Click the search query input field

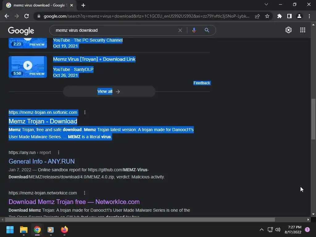[115, 30]
